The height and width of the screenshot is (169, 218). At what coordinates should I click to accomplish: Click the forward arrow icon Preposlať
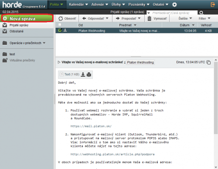(118, 18)
